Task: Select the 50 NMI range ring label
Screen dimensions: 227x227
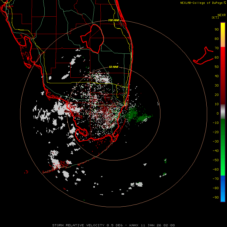Action: tap(113, 67)
